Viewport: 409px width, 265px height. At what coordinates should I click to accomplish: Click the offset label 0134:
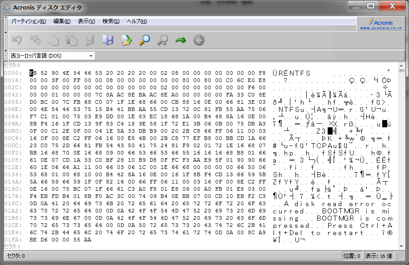coord(13,174)
